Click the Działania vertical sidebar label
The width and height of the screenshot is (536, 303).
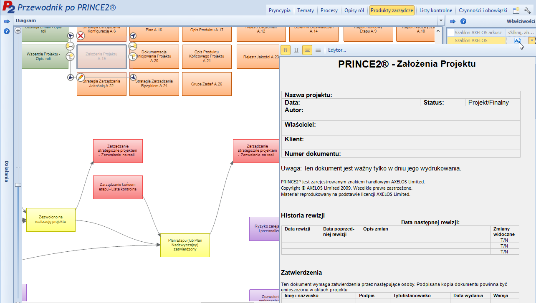pyautogui.click(x=6, y=171)
